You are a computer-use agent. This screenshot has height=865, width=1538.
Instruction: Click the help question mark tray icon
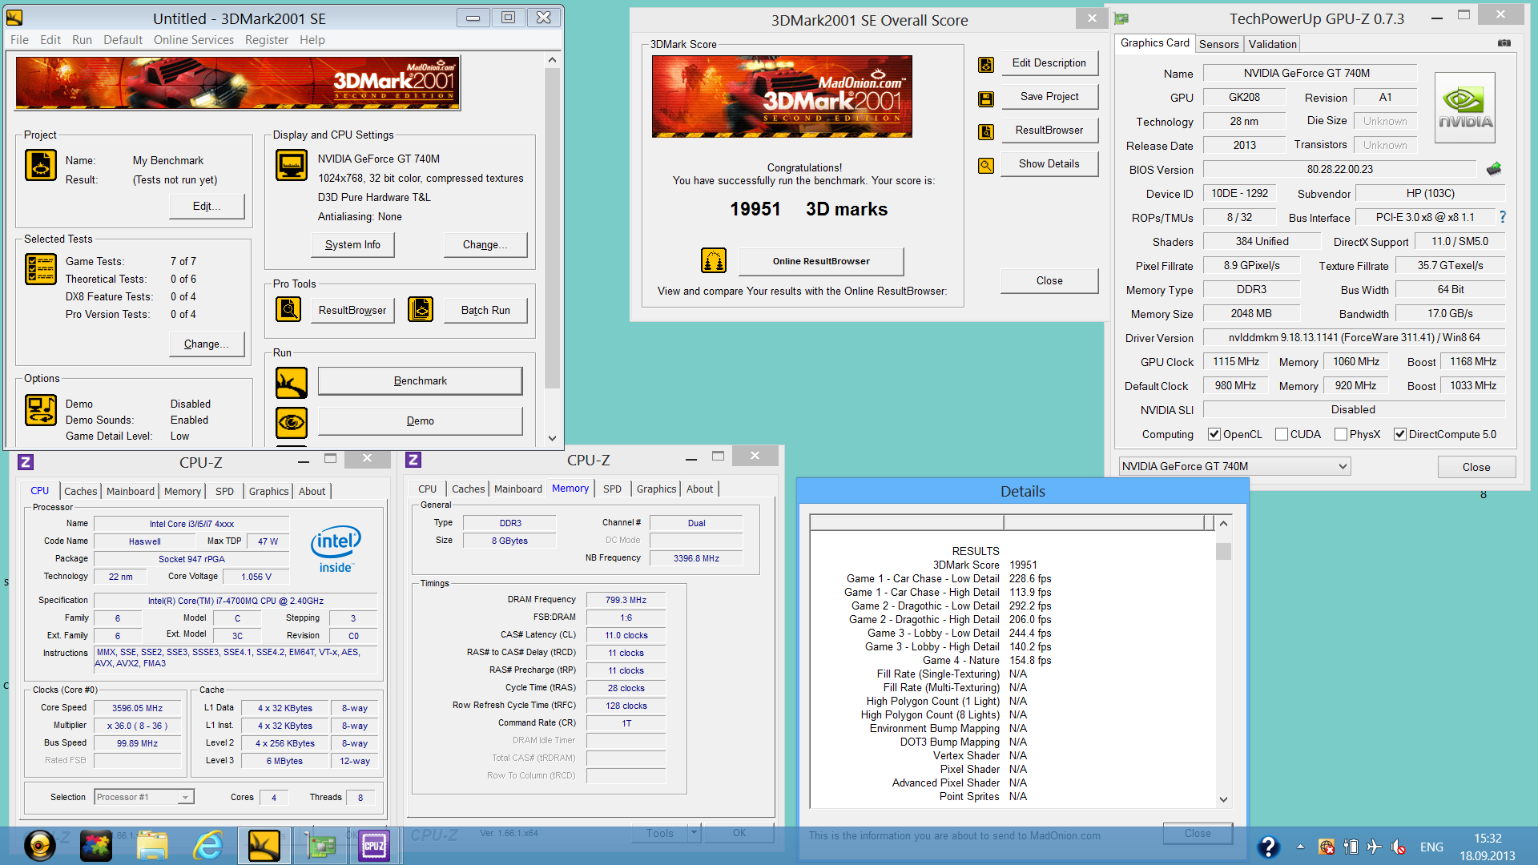click(1268, 847)
